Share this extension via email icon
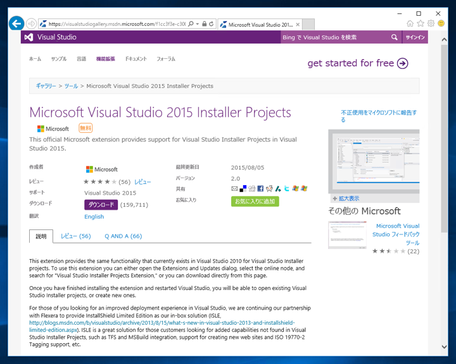The height and width of the screenshot is (364, 456). (x=234, y=188)
